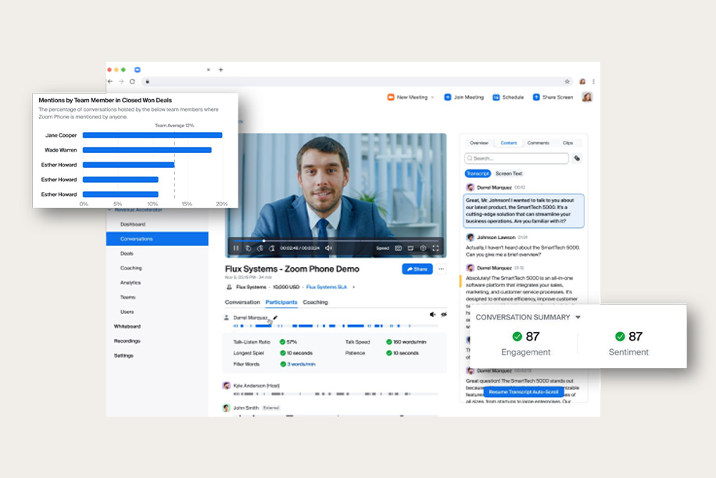The width and height of the screenshot is (716, 478).
Task: Select the Content tab in right panel
Action: coord(509,143)
